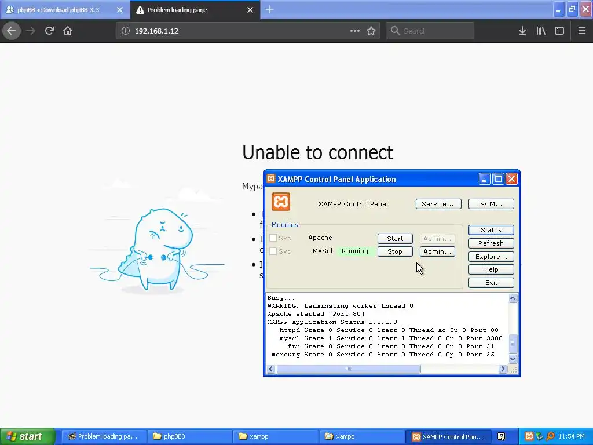Viewport: 593px width, 445px height.
Task: Open Explore... for XAMPP folder
Action: pos(491,257)
